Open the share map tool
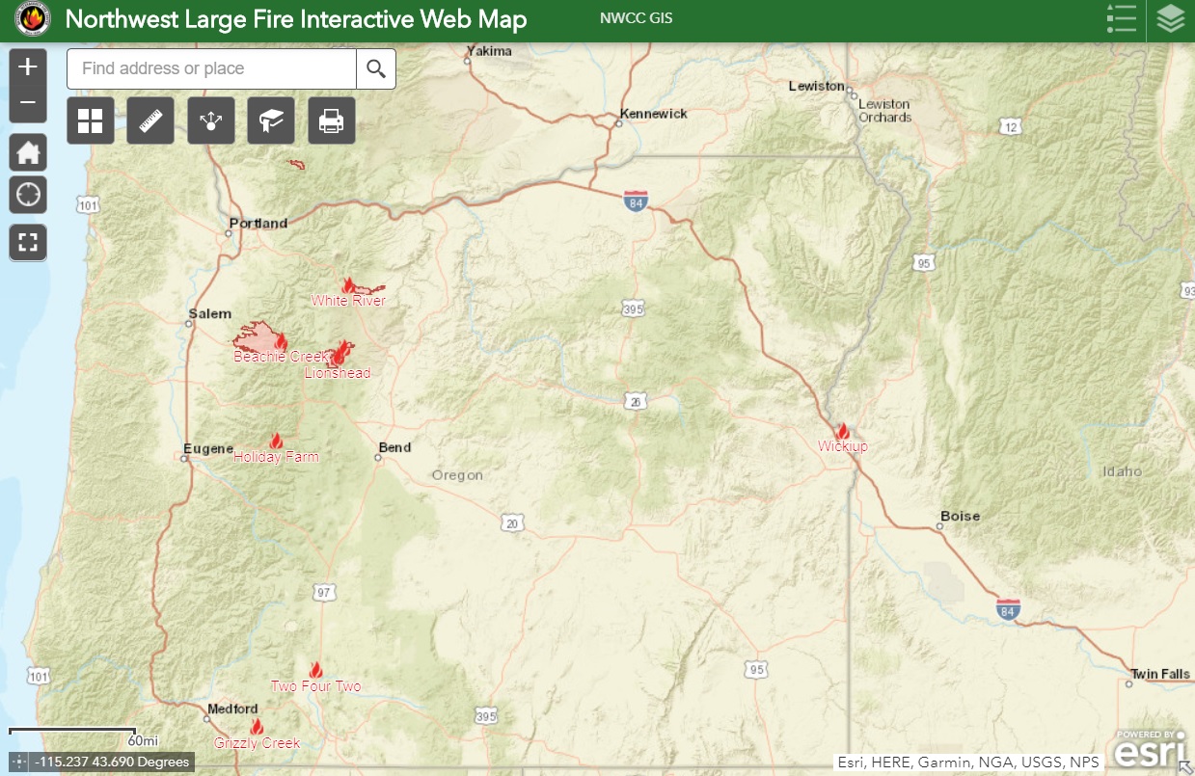Screen dimensions: 1195x776 click(211, 120)
